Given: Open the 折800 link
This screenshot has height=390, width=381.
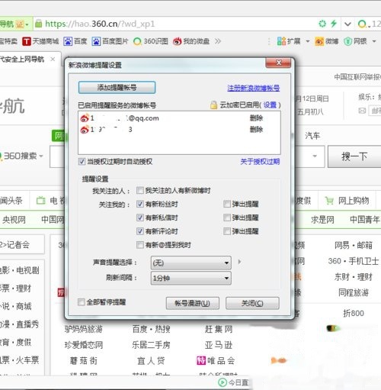Looking at the screenshot, I should (354, 313).
